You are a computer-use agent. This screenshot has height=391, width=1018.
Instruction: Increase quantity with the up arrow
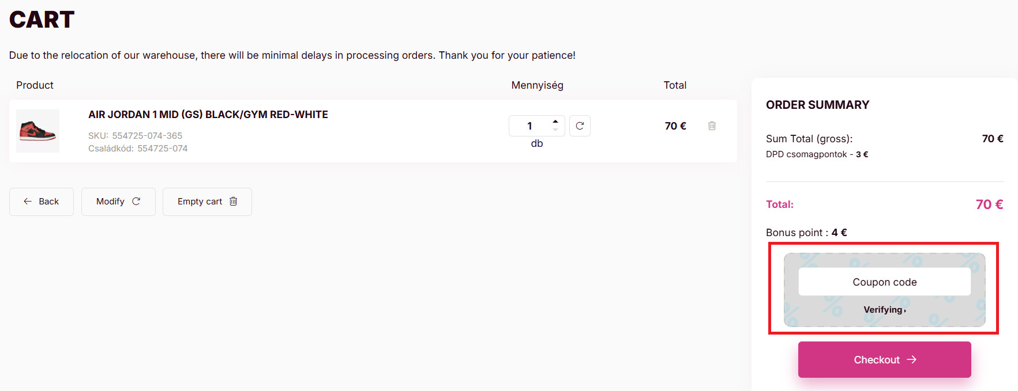point(555,122)
